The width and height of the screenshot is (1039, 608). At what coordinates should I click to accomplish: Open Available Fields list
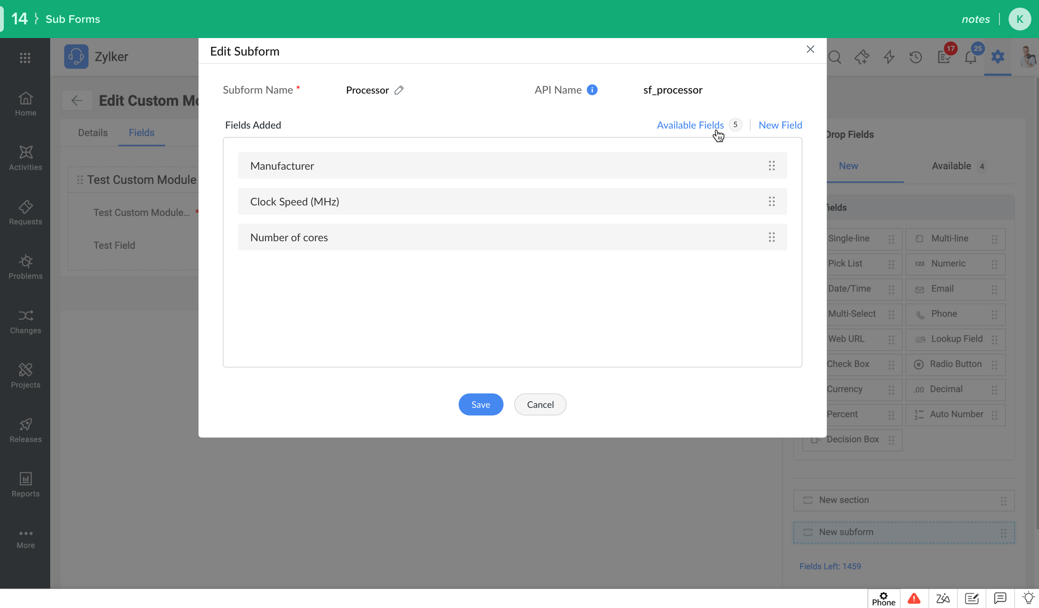click(x=690, y=125)
